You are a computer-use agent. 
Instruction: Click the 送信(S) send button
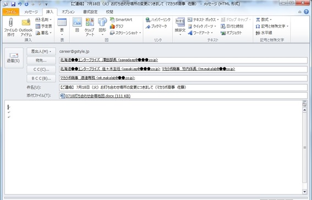[14, 58]
